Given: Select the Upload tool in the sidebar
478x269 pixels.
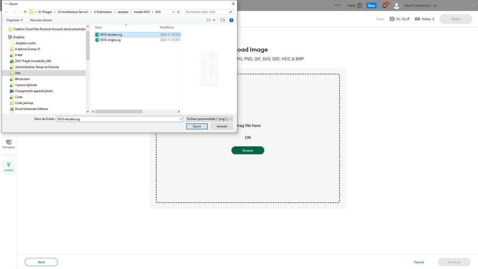Looking at the screenshot, I should (9, 167).
